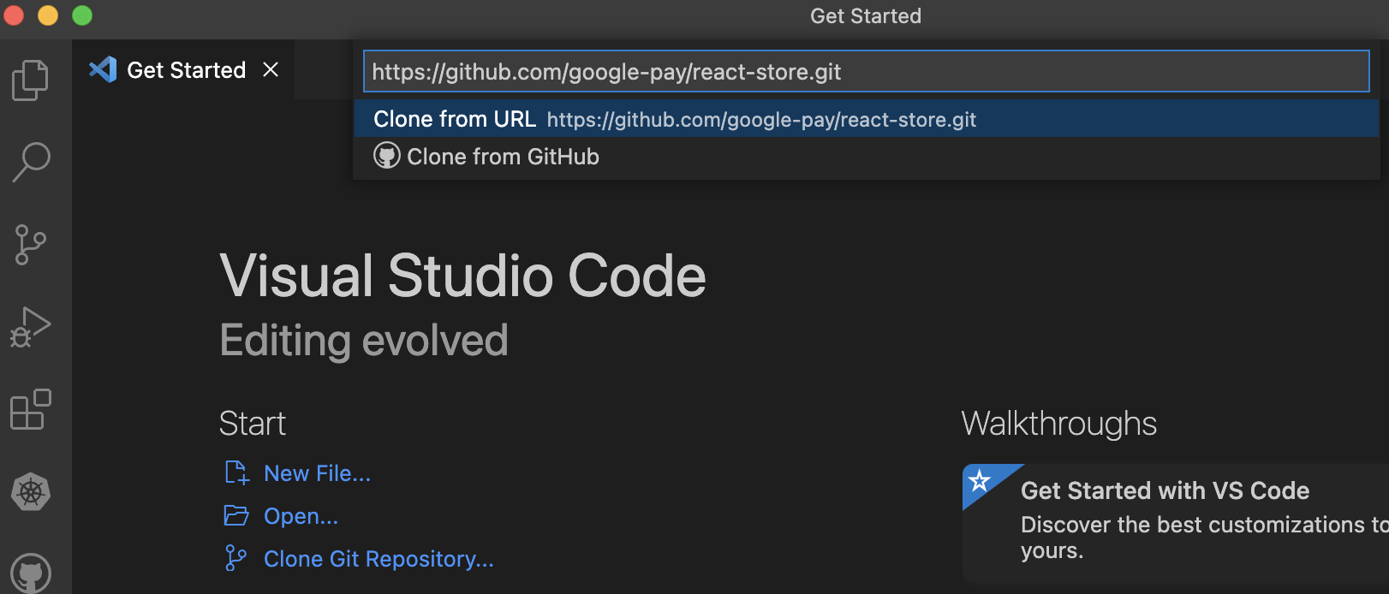
Task: Click the Open... link
Action: click(301, 516)
